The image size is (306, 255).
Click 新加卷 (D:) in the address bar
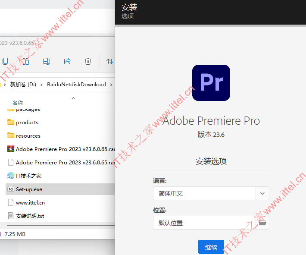coord(23,85)
